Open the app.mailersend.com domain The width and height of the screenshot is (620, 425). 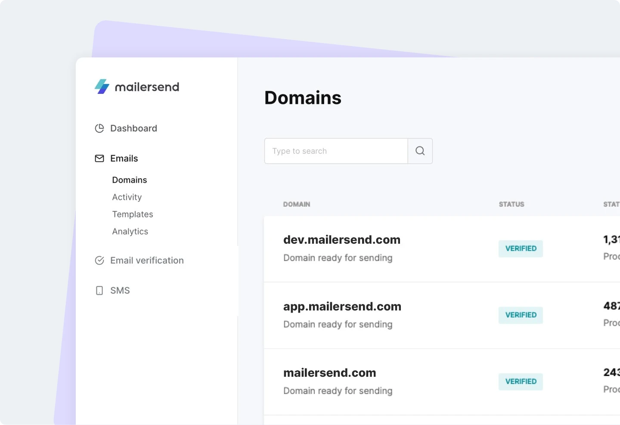pyautogui.click(x=342, y=307)
